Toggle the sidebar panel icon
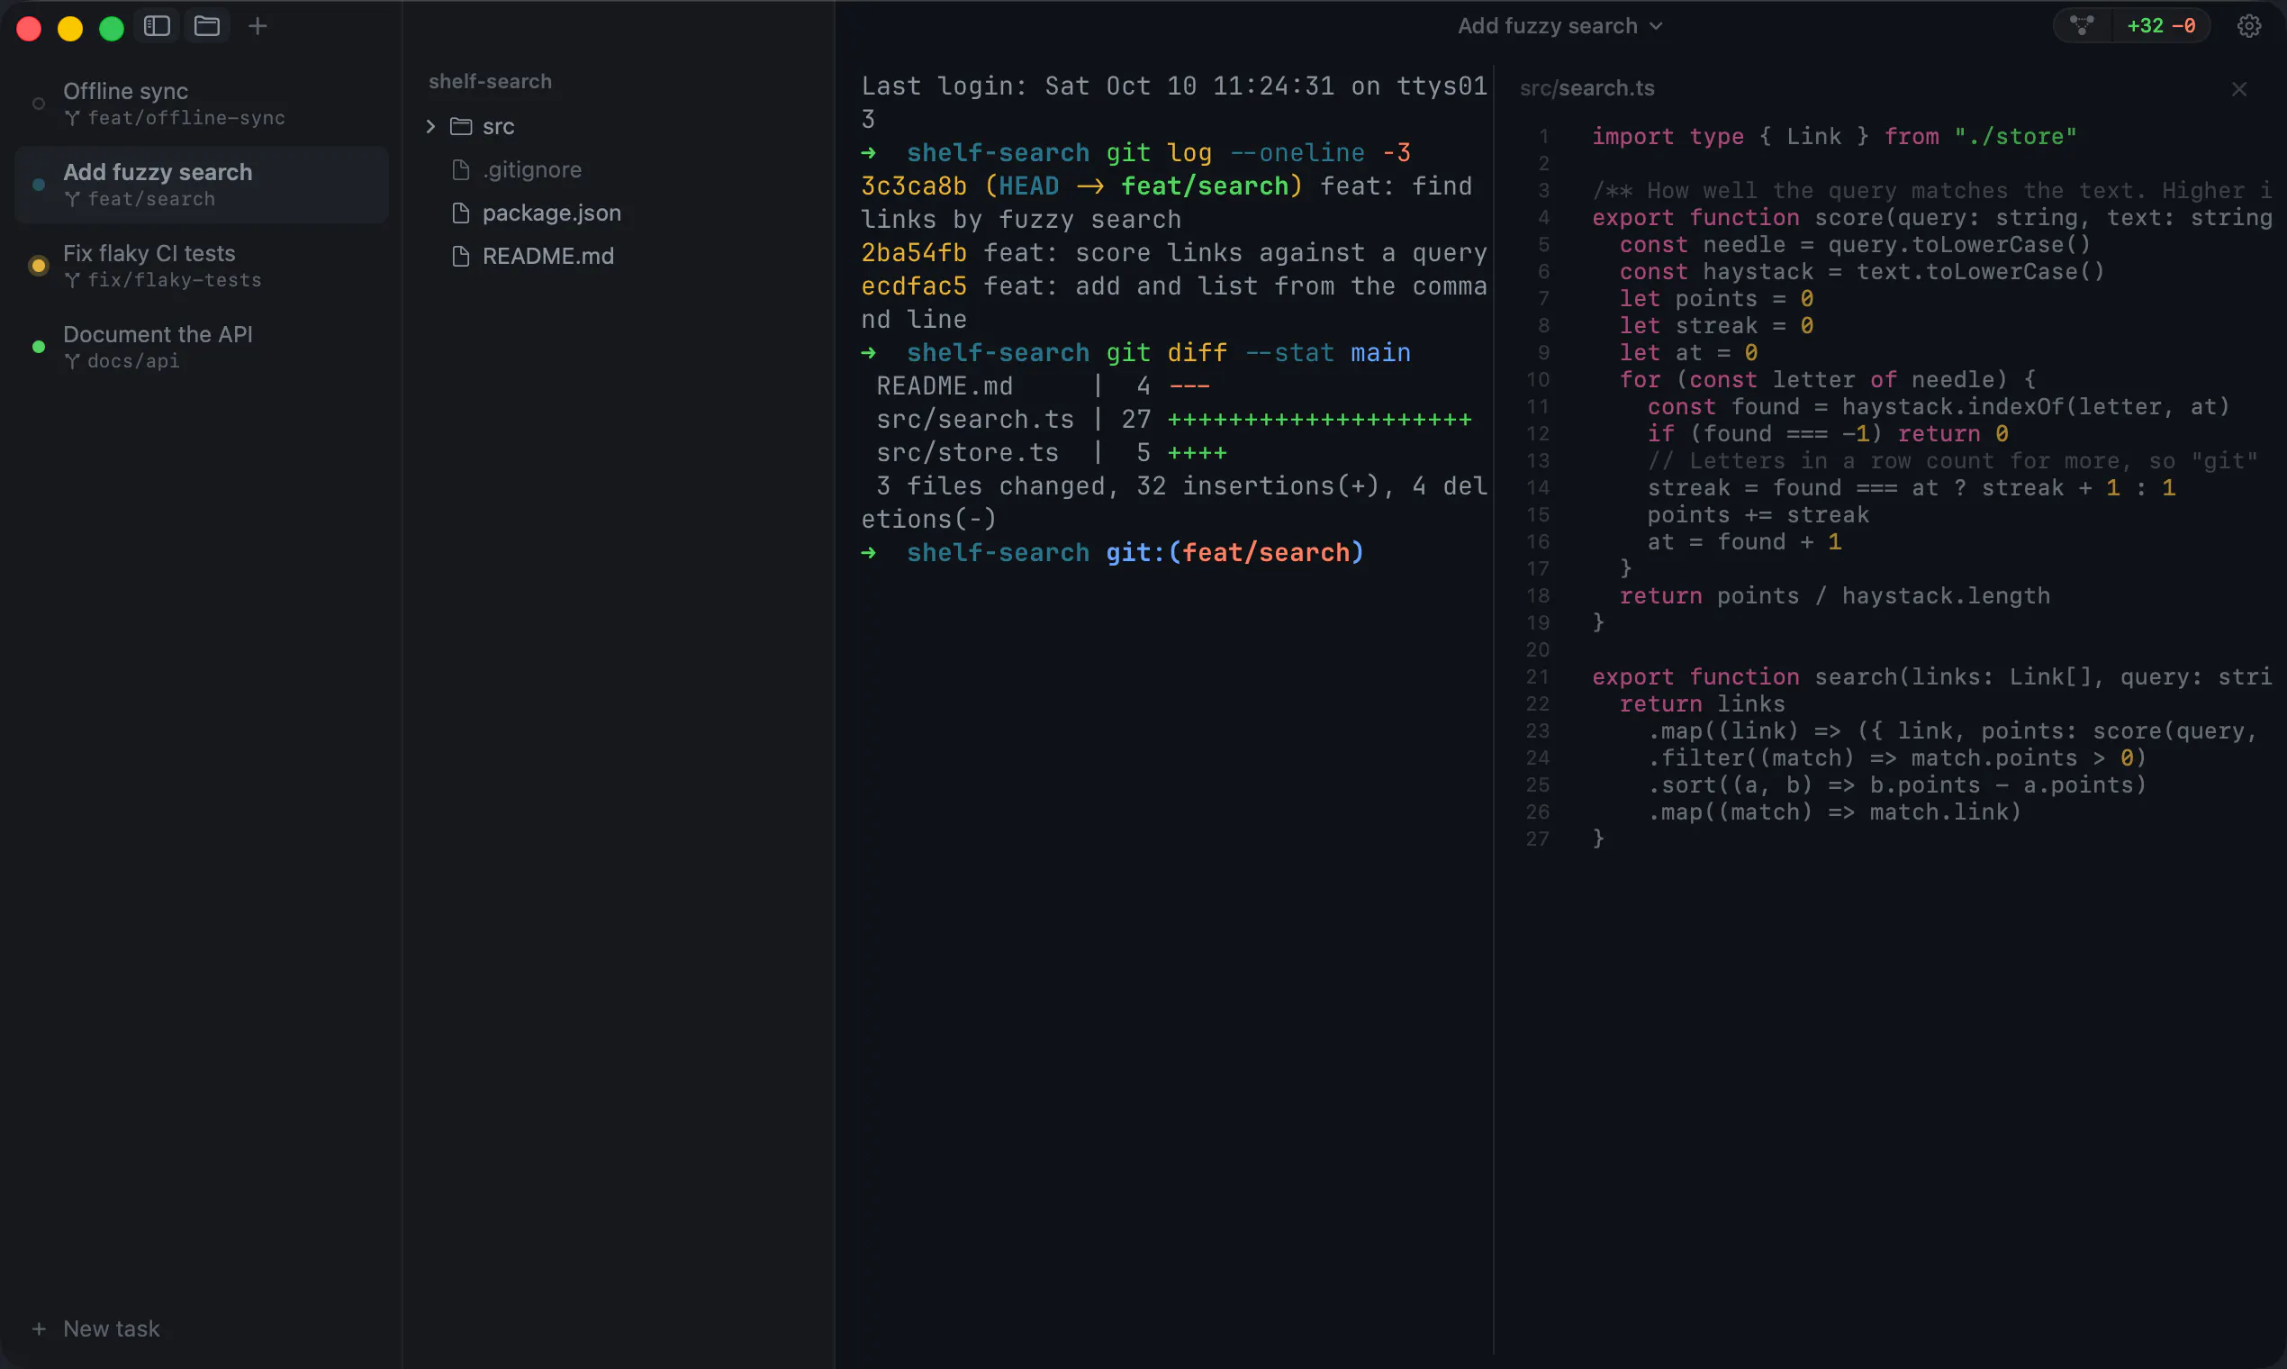The height and width of the screenshot is (1369, 2287). tap(157, 26)
